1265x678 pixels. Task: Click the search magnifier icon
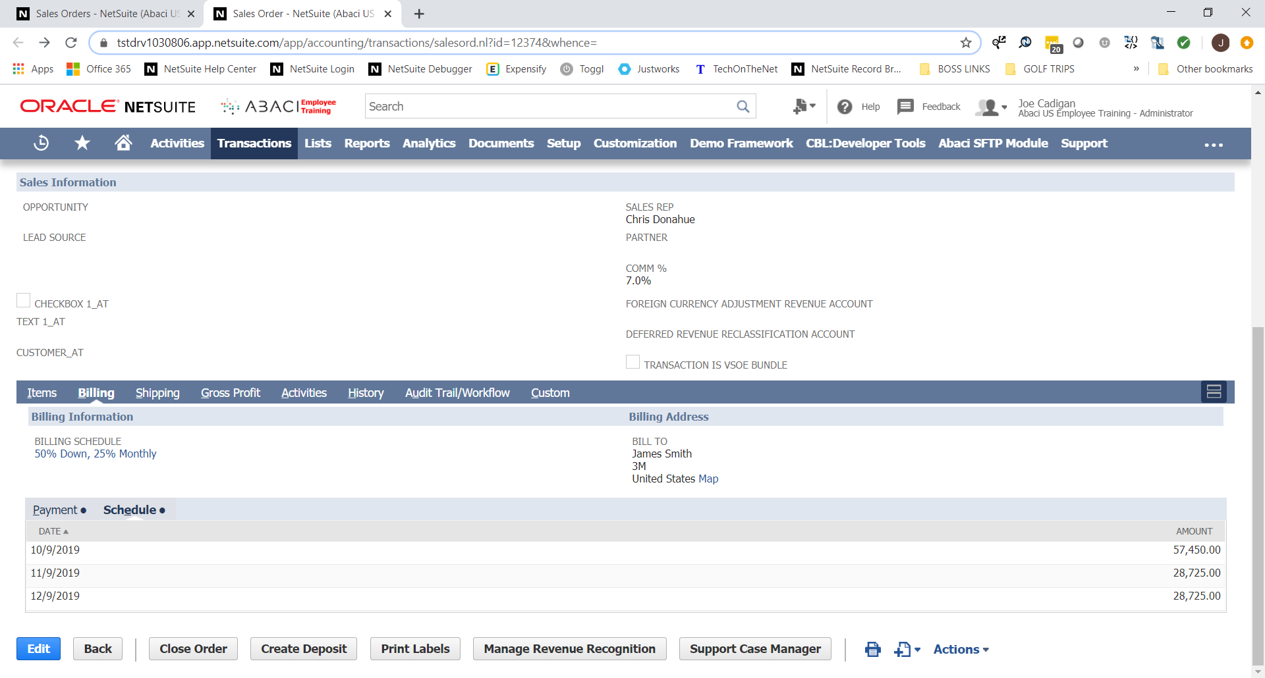(x=743, y=107)
